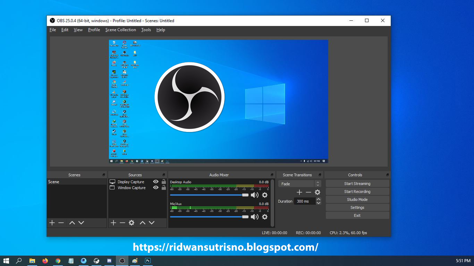Open the Edit menu
The width and height of the screenshot is (474, 266).
(65, 30)
